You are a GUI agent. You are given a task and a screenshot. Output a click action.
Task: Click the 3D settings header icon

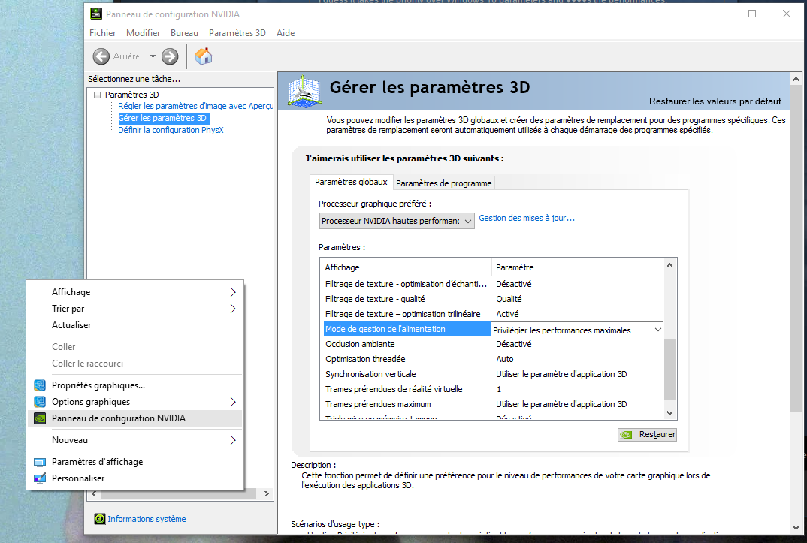304,92
